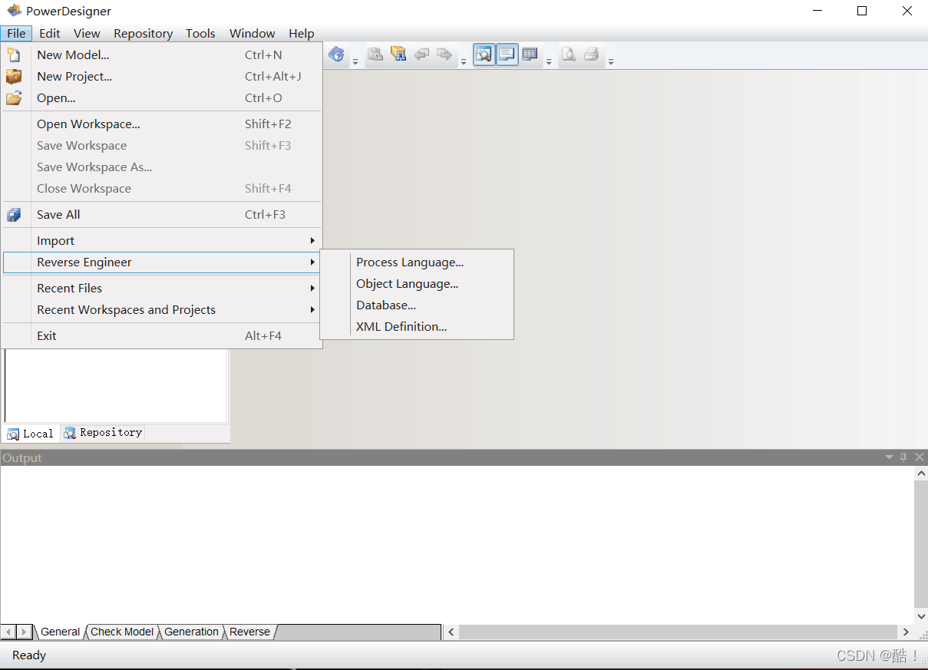928x670 pixels.
Task: Click Save All in the File menu
Action: [161, 215]
